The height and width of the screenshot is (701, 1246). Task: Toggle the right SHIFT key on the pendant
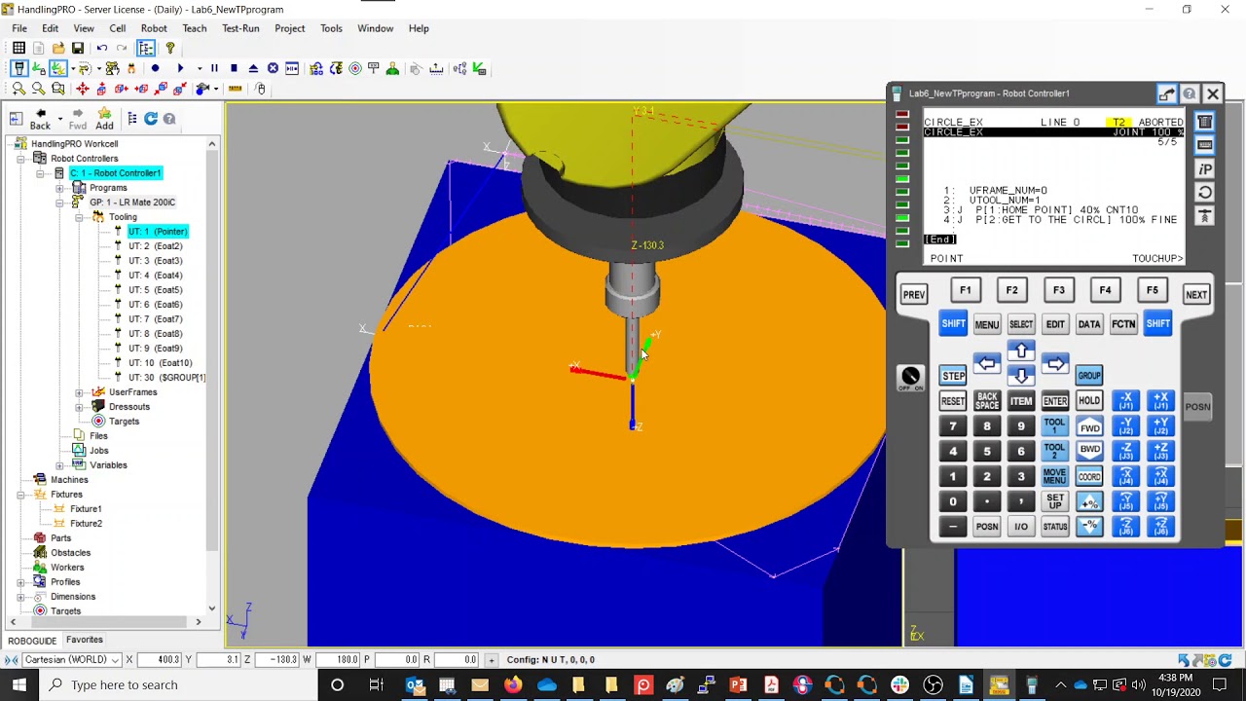coord(1157,324)
